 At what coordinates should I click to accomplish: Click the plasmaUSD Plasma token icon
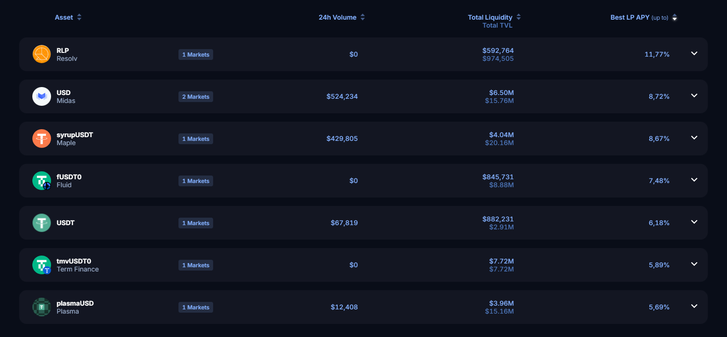click(42, 307)
